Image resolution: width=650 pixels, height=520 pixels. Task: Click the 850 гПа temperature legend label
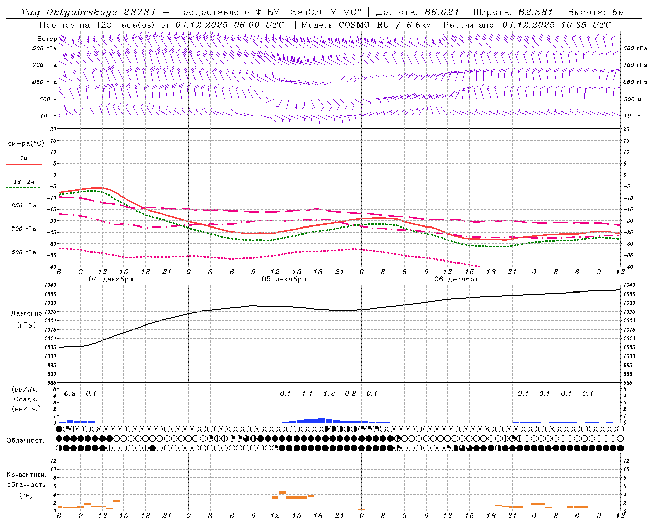pos(23,206)
